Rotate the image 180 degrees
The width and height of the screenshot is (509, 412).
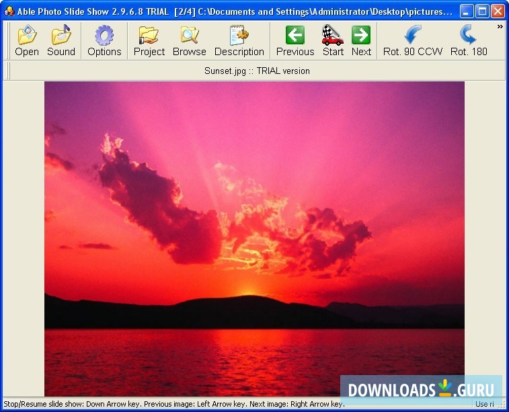tap(469, 40)
